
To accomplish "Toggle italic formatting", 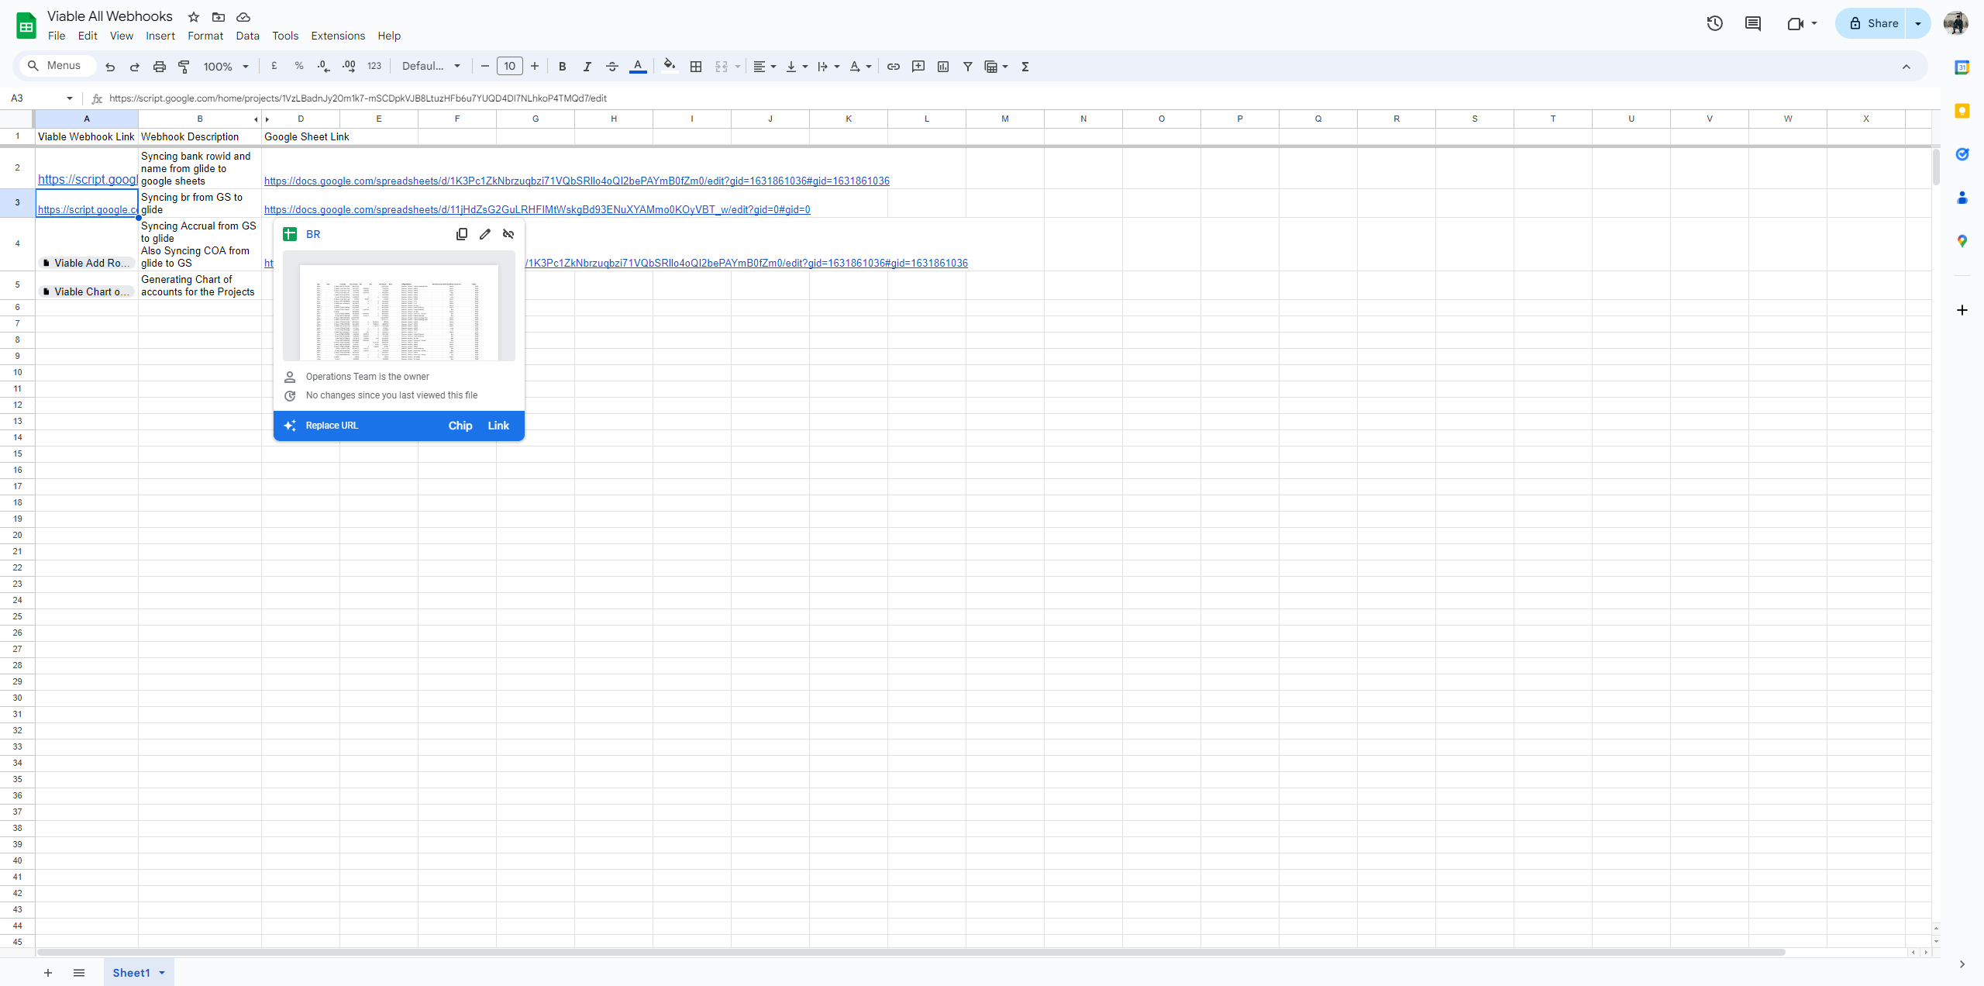I will (587, 67).
